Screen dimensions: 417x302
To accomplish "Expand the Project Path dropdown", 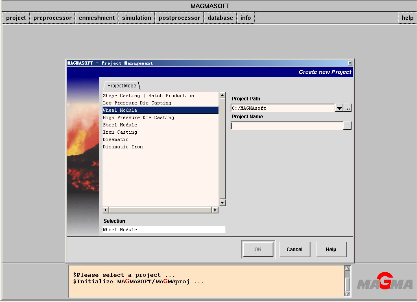I will tap(339, 108).
